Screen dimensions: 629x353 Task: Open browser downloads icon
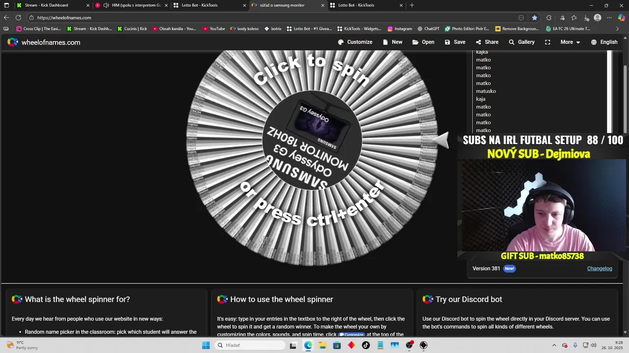586,18
